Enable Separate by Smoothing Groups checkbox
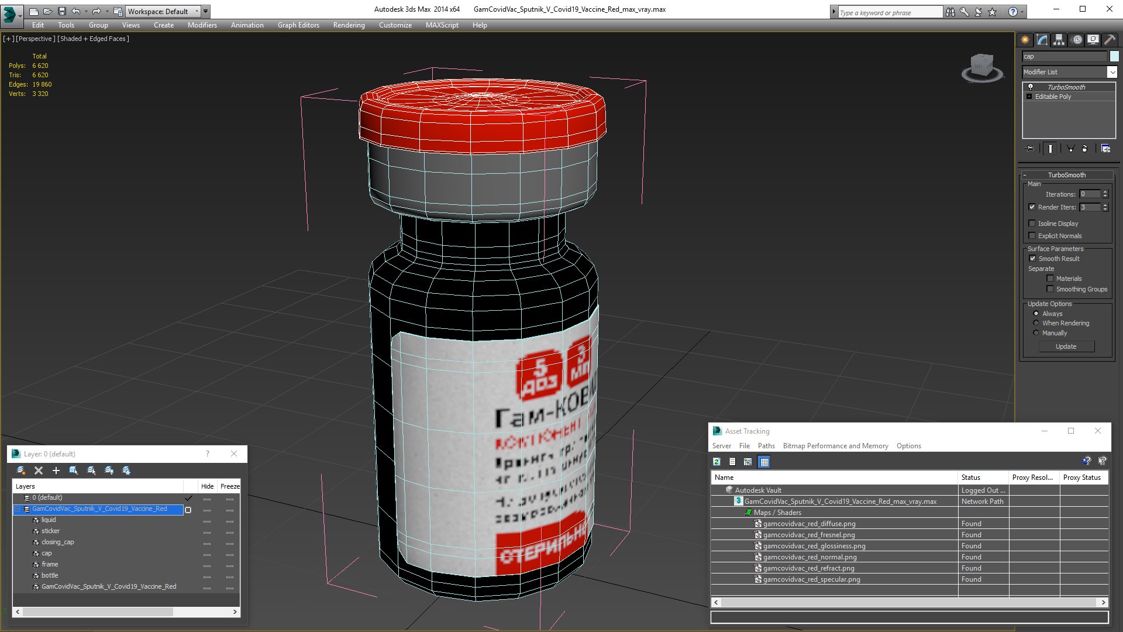The height and width of the screenshot is (632, 1123). (x=1050, y=289)
